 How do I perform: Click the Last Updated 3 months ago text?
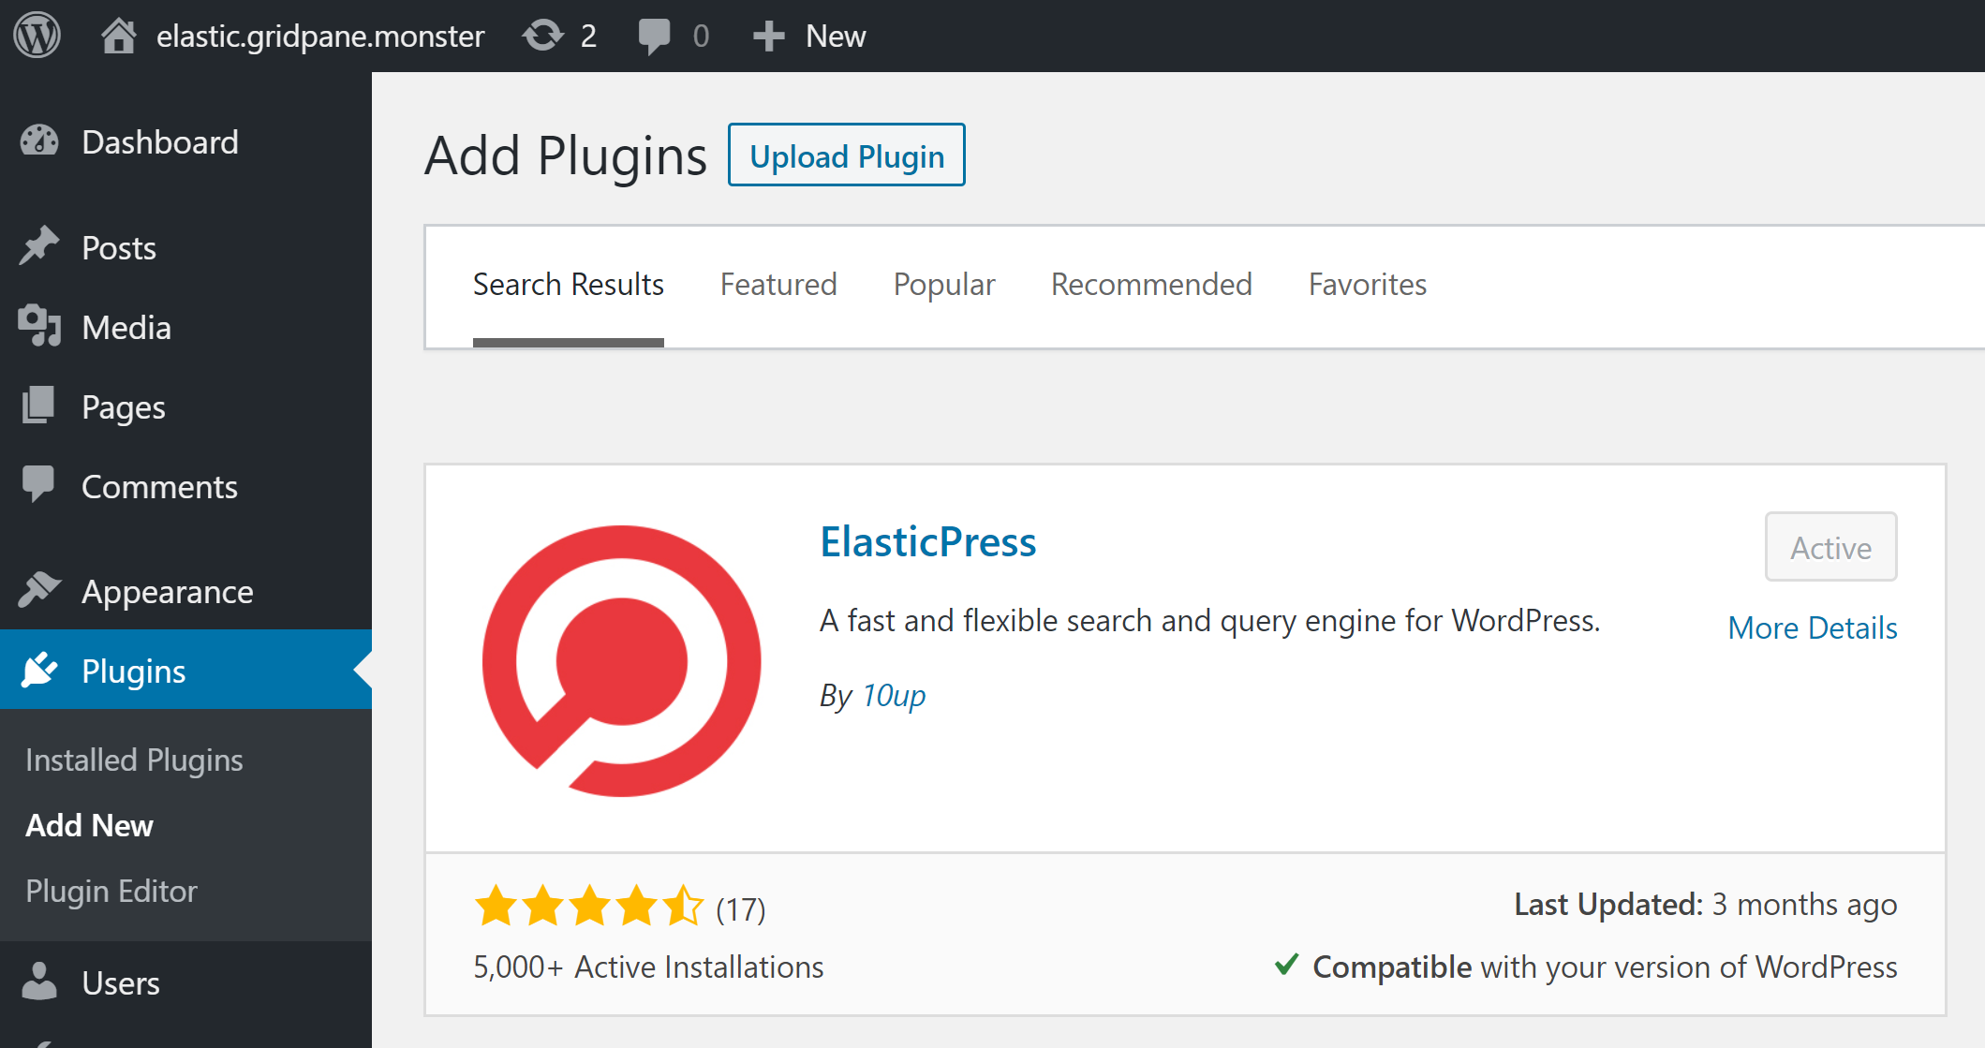(1706, 904)
